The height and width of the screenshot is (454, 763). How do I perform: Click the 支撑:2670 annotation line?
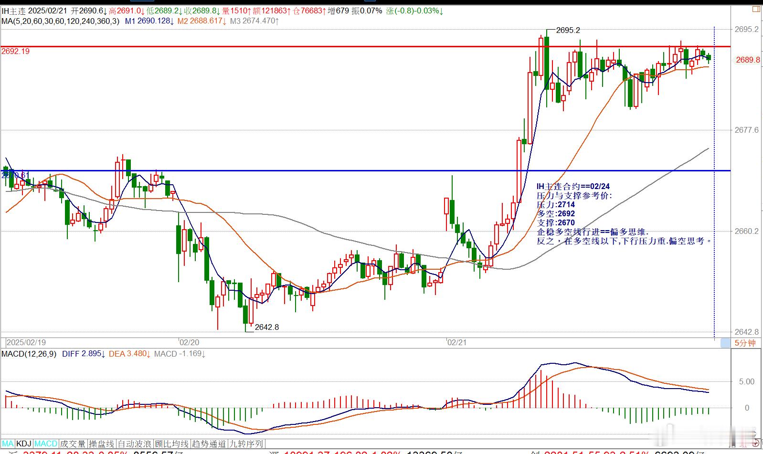click(556, 222)
